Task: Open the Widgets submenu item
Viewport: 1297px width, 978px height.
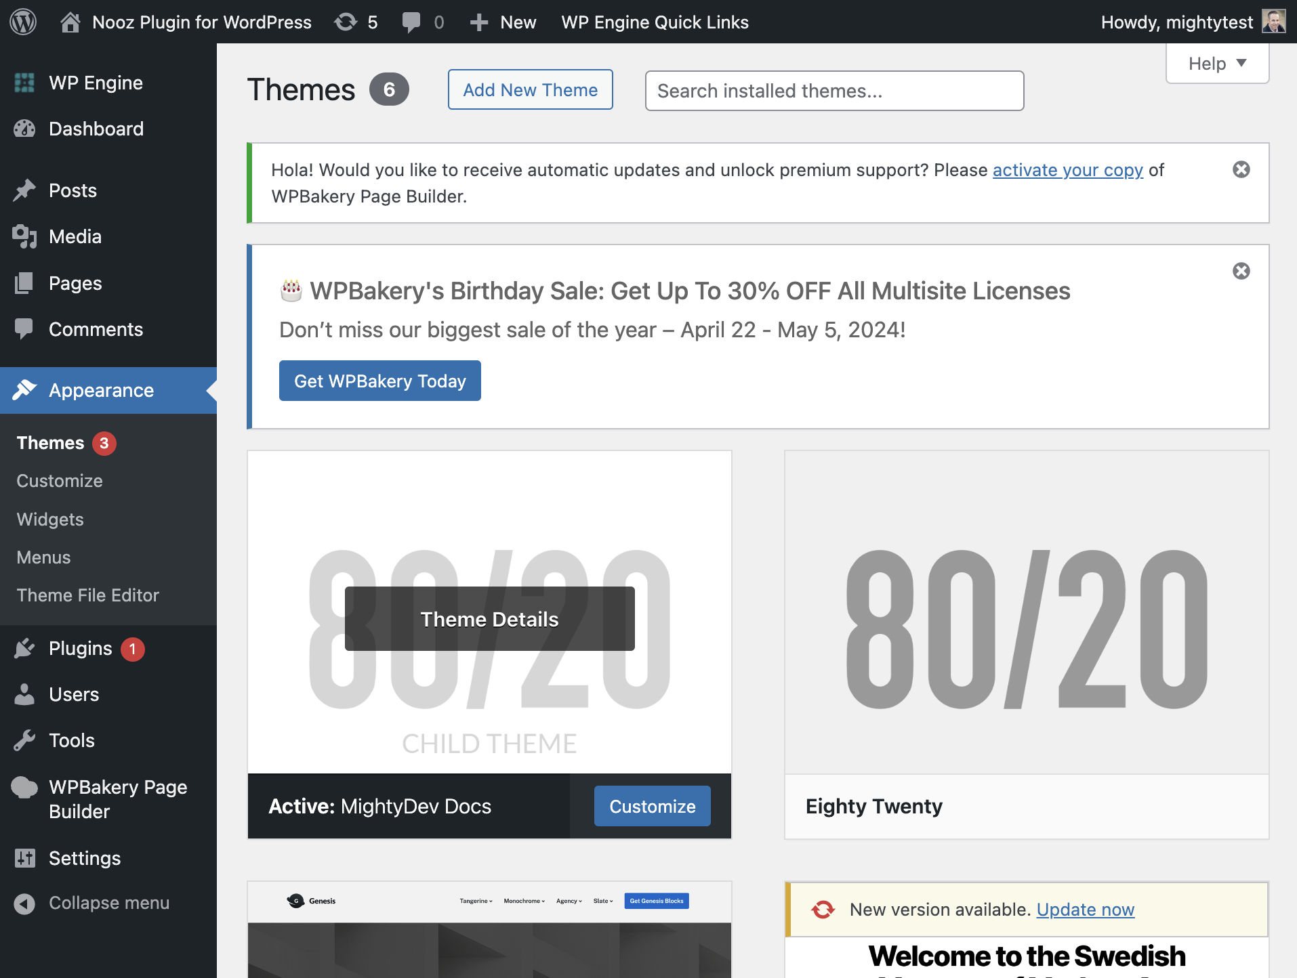Action: tap(50, 519)
